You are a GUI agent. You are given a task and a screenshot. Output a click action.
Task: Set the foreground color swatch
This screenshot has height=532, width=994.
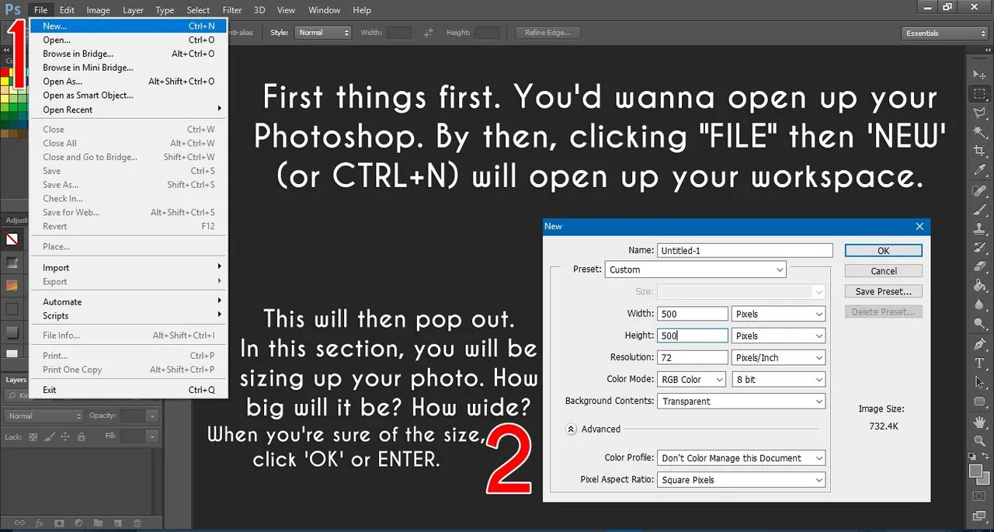click(975, 470)
